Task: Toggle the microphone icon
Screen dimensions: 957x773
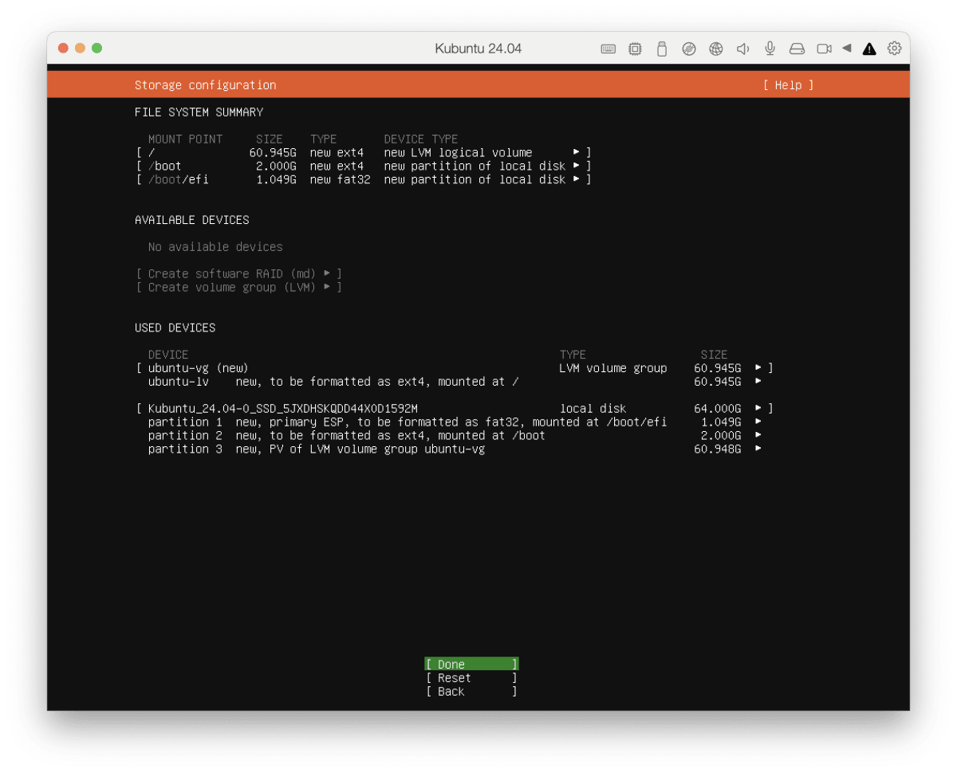Action: pos(770,49)
